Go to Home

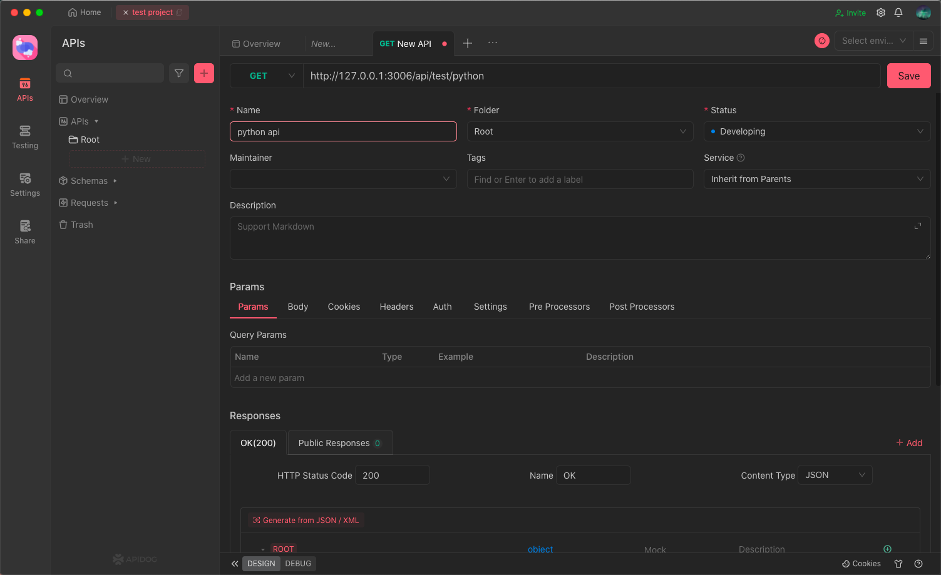pyautogui.click(x=85, y=13)
